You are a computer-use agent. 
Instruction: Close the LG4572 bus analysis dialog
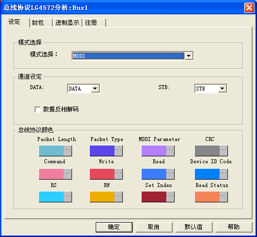[249, 7]
